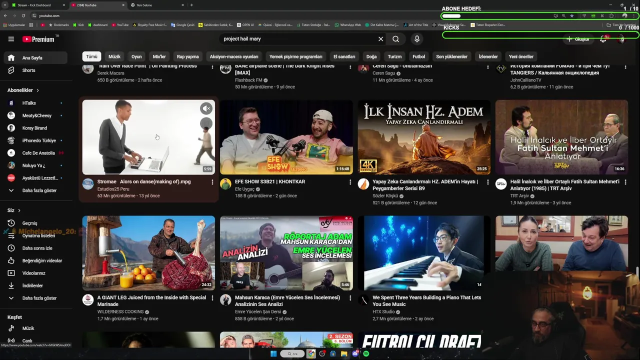Viewport: 640px width, 360px height.
Task: Open EFE SHOW S3B21 | KHONTKAR video title
Action: click(x=270, y=182)
